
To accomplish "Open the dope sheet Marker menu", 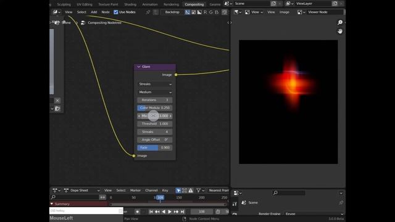I will pyautogui.click(x=135, y=191).
